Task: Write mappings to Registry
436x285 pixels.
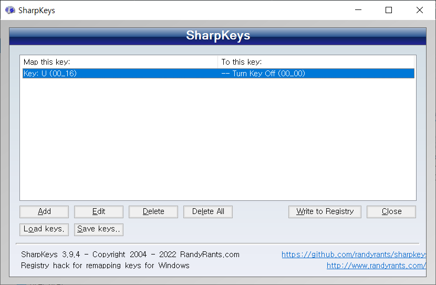Action: pyautogui.click(x=325, y=211)
